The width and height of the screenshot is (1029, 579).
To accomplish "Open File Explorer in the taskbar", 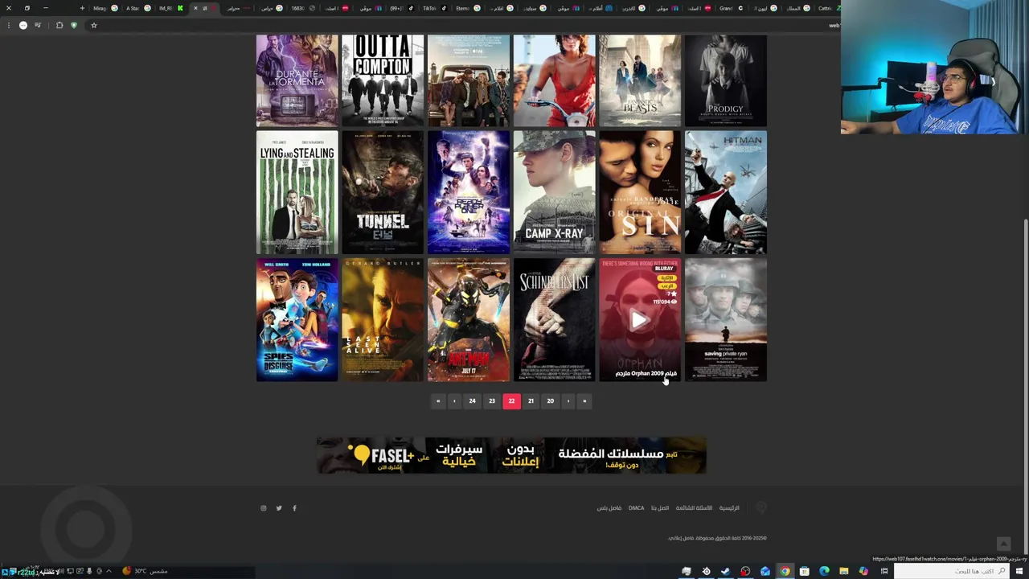I will (x=843, y=571).
